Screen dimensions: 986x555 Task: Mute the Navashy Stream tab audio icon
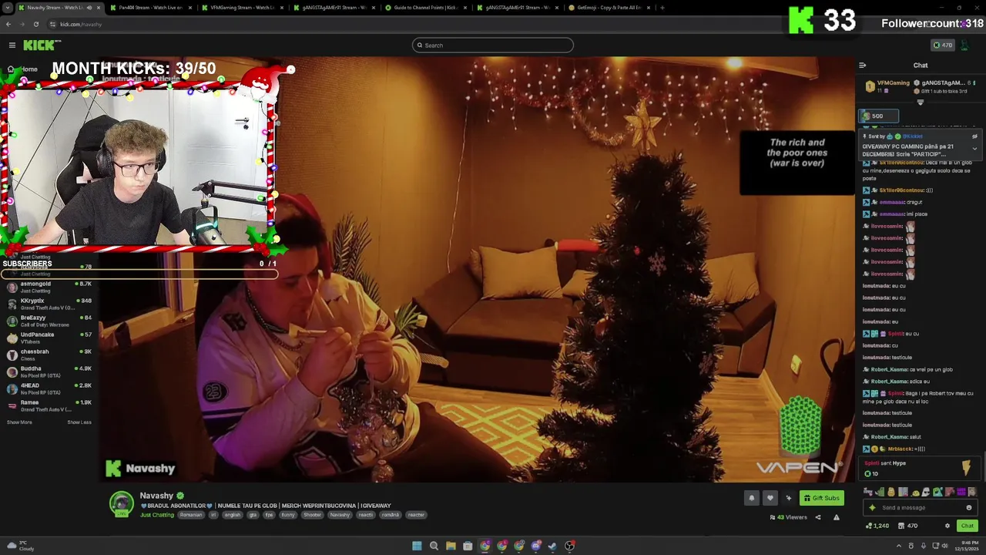point(89,8)
